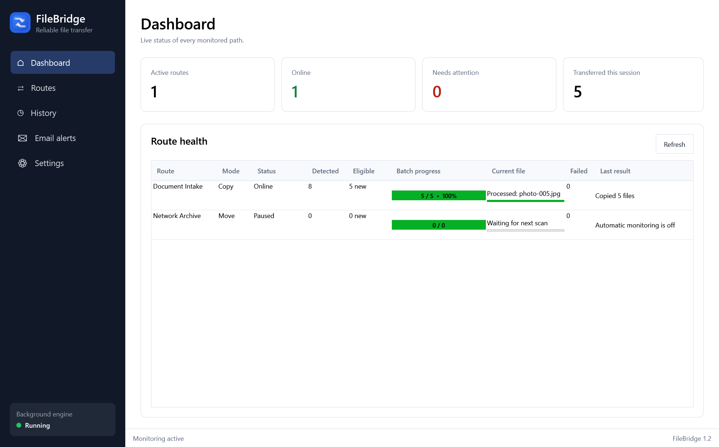Click the Routes arrows icon
This screenshot has height=447, width=719.
click(21, 88)
